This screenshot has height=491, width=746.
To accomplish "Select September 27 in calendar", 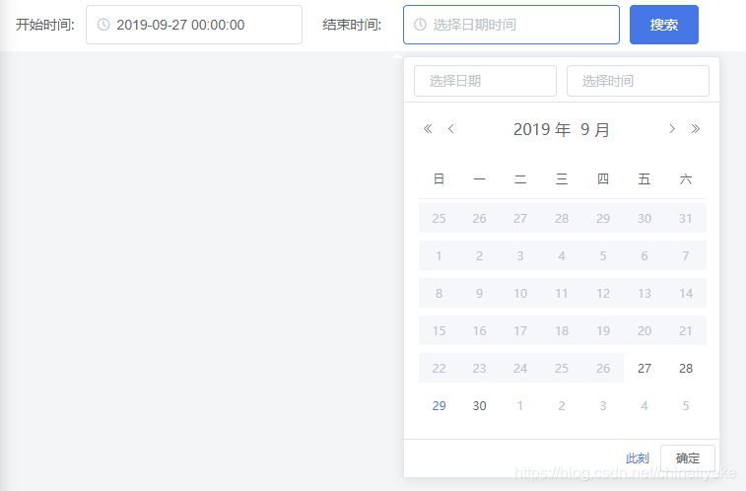I will (644, 369).
